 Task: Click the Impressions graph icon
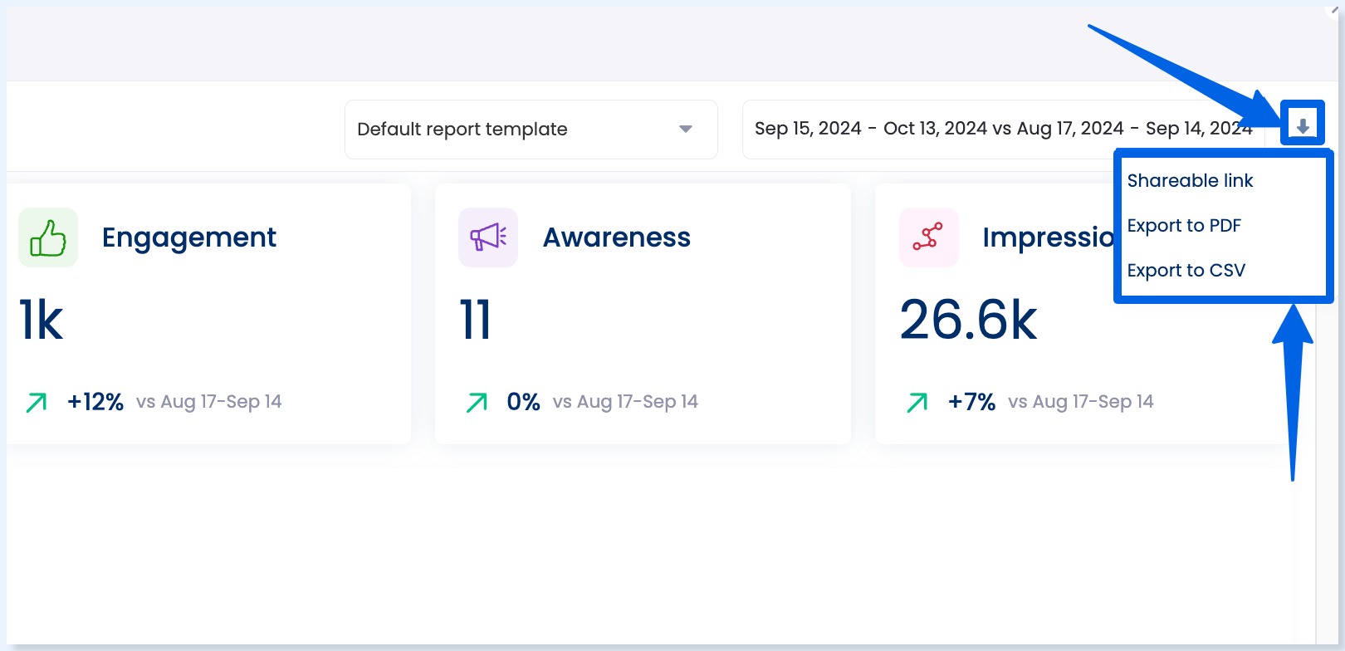pos(928,237)
